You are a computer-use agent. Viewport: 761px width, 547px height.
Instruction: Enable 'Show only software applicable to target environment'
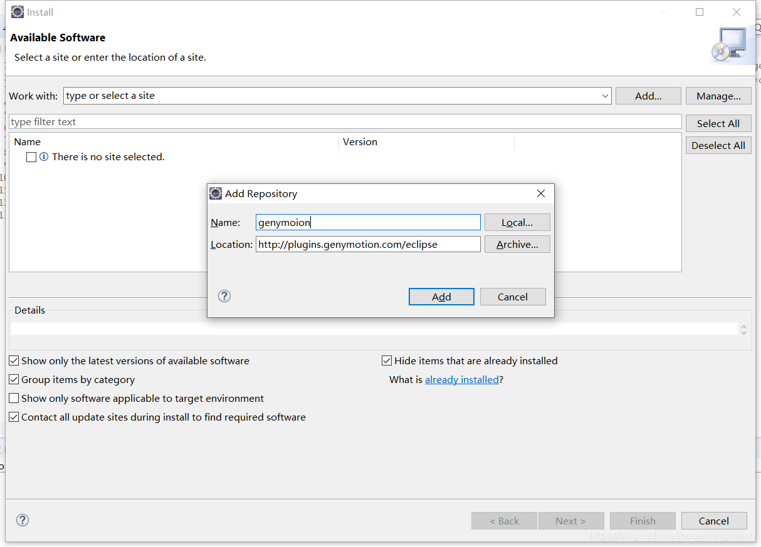[x=14, y=399]
